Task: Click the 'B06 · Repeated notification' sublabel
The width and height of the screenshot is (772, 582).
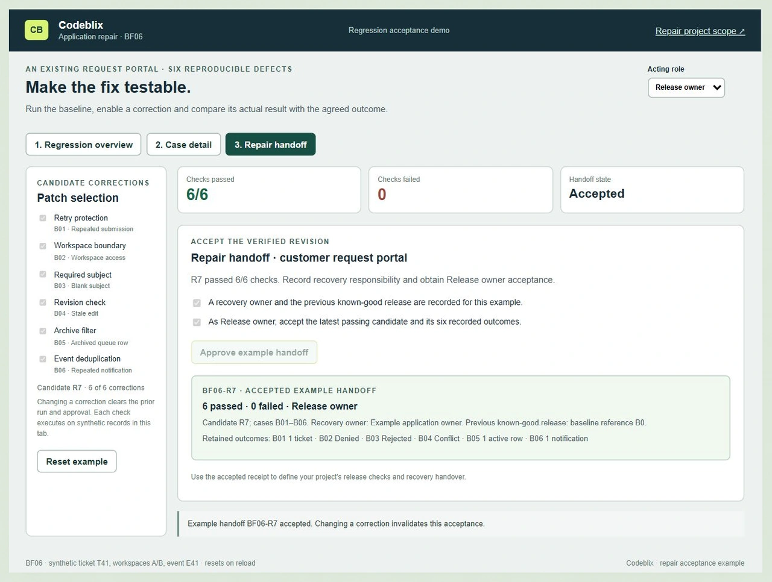Action: [x=93, y=371]
